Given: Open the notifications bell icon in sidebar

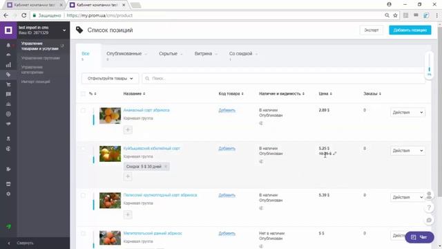Looking at the screenshot, I should tap(8, 45).
